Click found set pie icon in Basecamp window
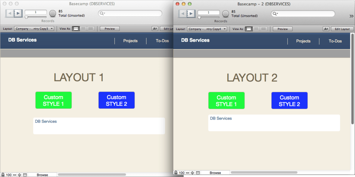The width and height of the screenshot is (355, 177). point(53,13)
